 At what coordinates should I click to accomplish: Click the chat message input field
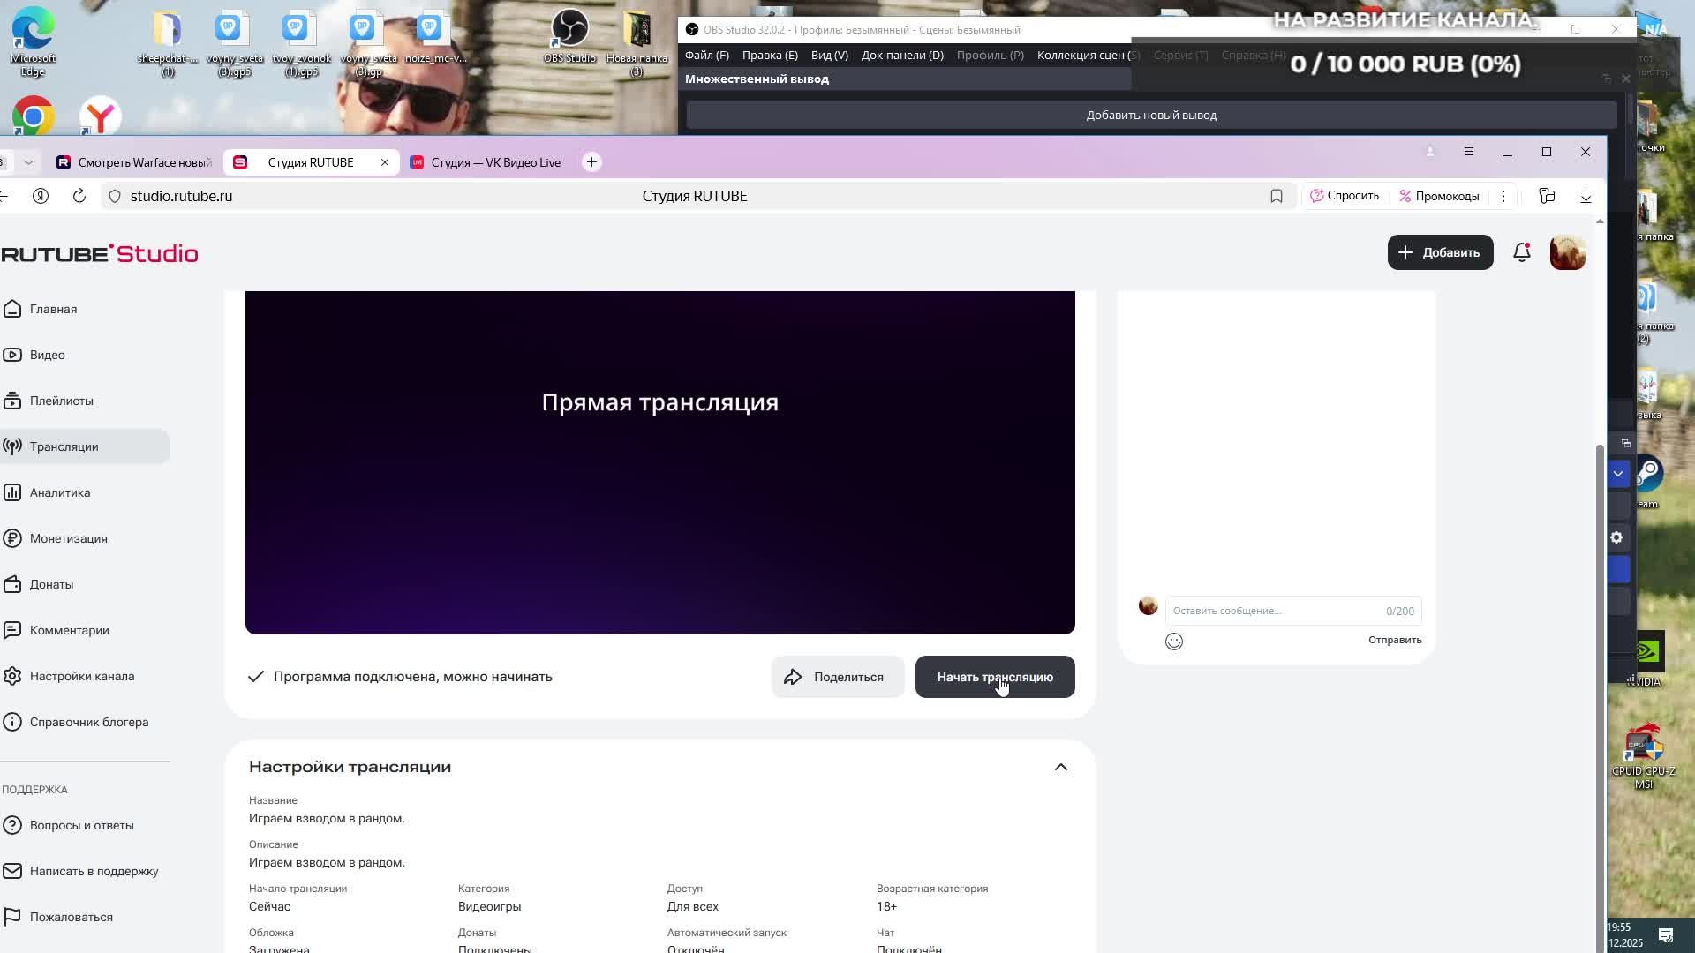click(x=1271, y=611)
